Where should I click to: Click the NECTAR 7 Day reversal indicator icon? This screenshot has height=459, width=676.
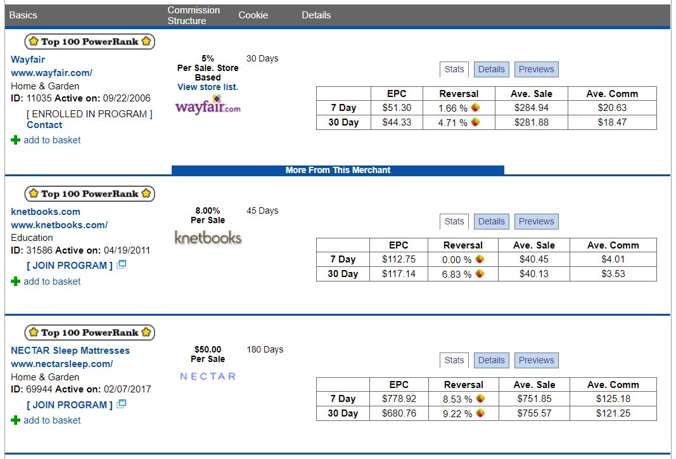pyautogui.click(x=481, y=399)
